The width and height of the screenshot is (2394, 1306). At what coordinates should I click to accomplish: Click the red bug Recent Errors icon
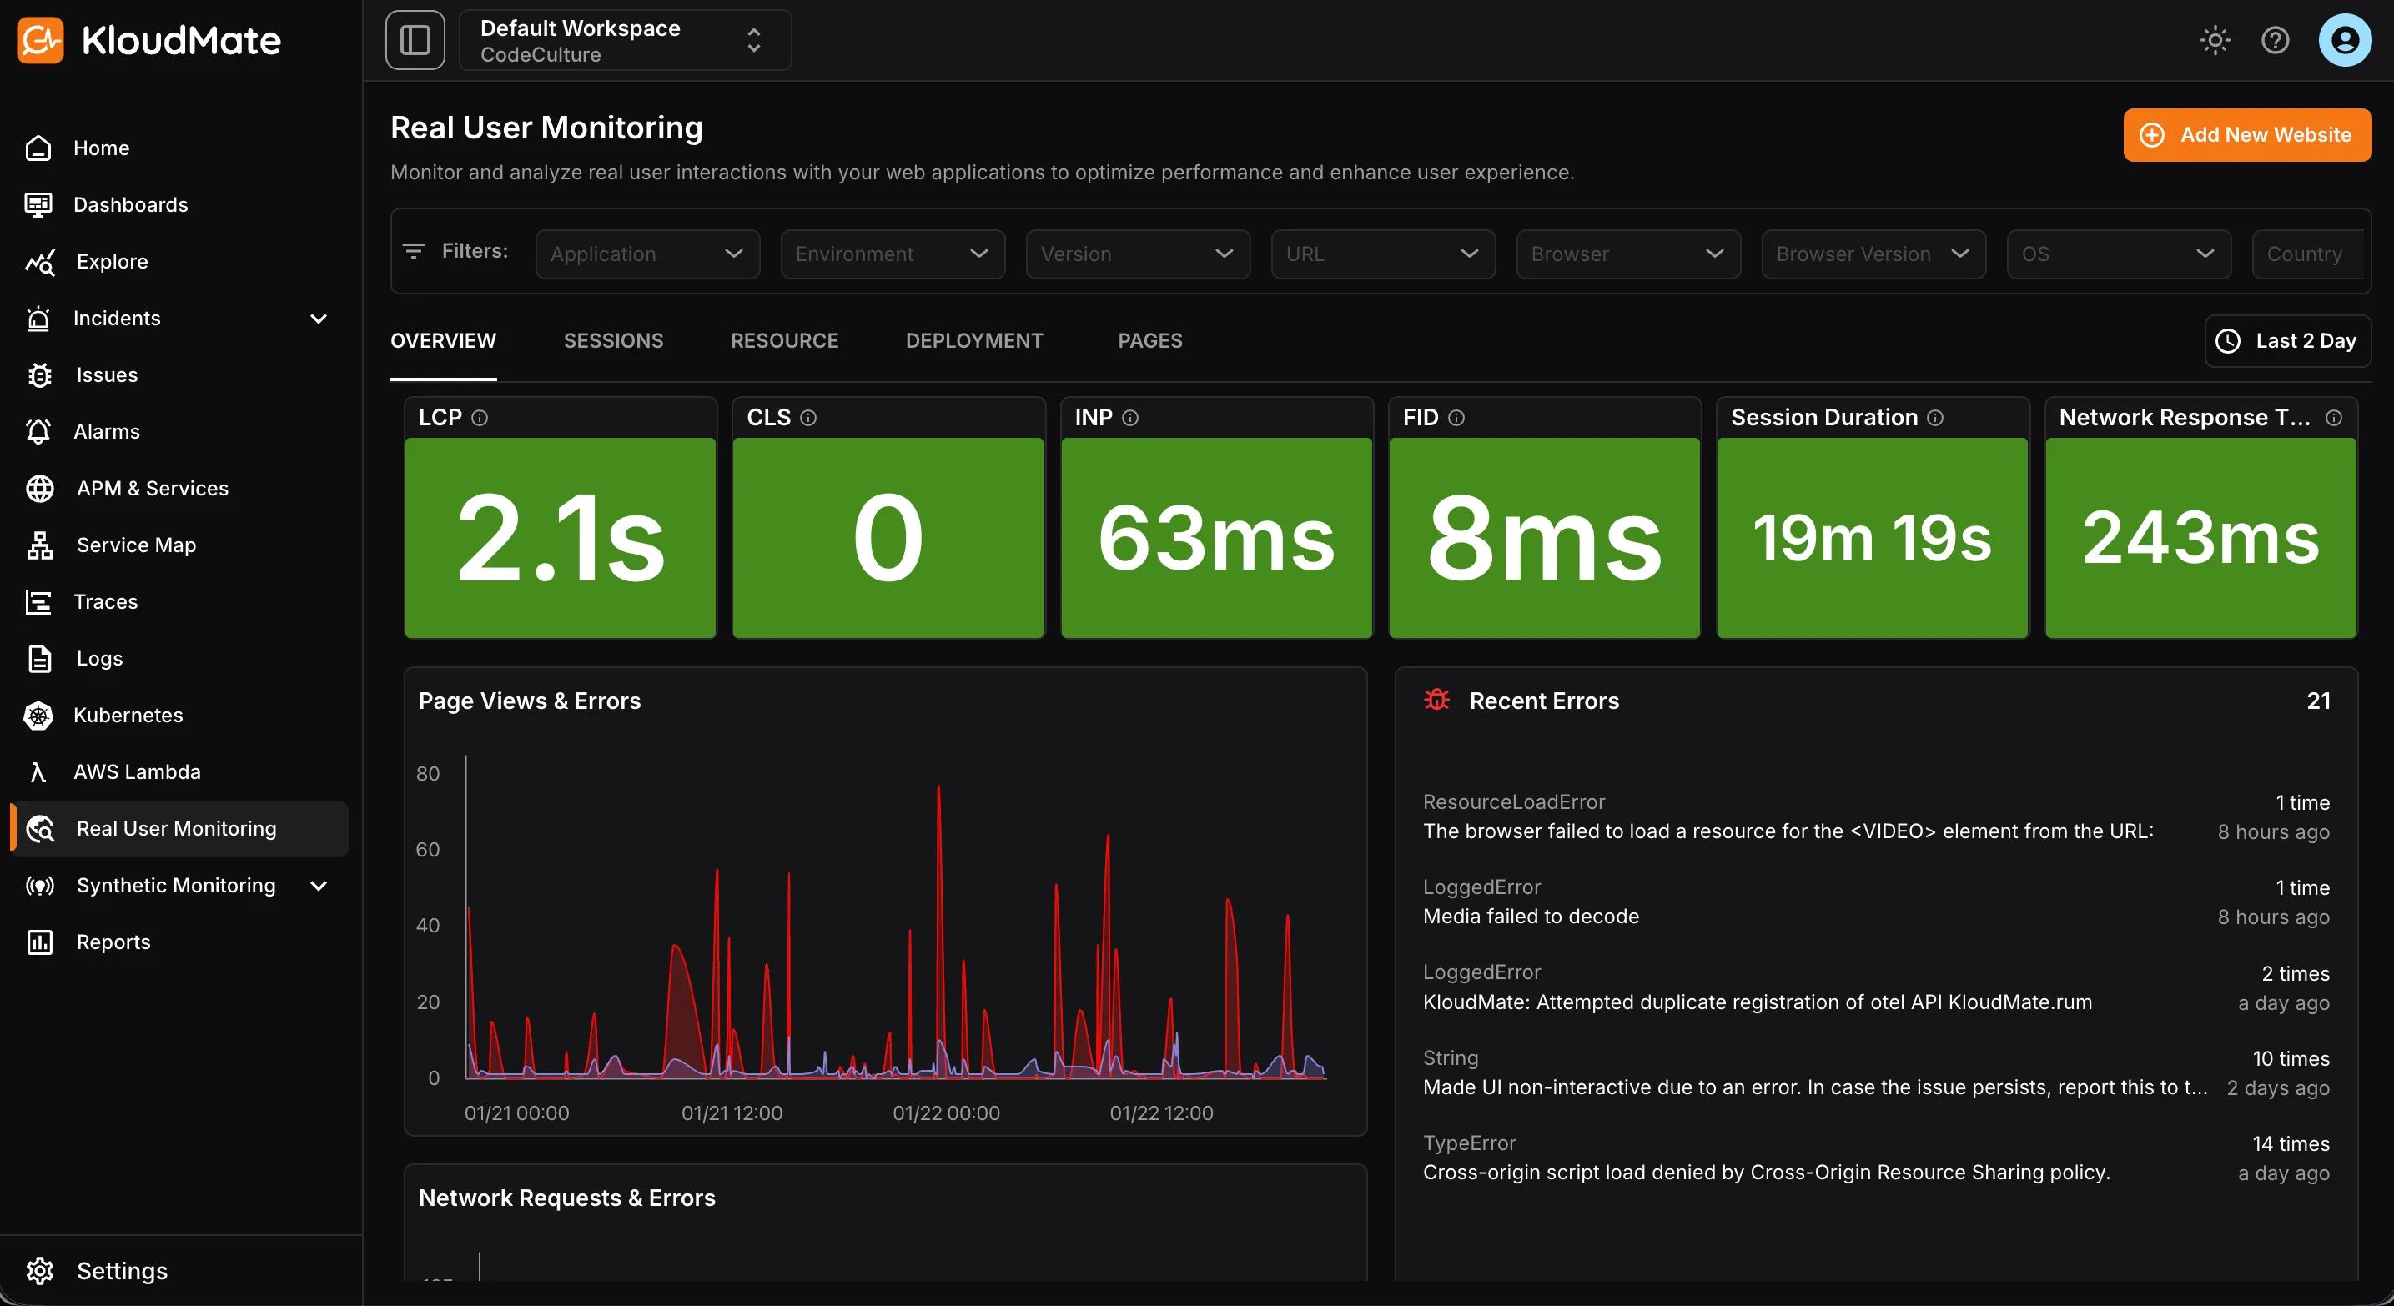tap(1436, 700)
